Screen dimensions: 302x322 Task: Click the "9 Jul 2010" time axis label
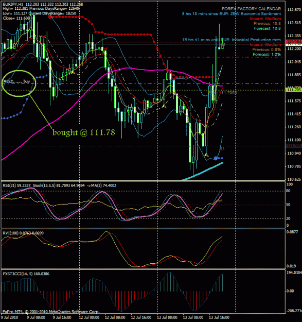[10, 317]
